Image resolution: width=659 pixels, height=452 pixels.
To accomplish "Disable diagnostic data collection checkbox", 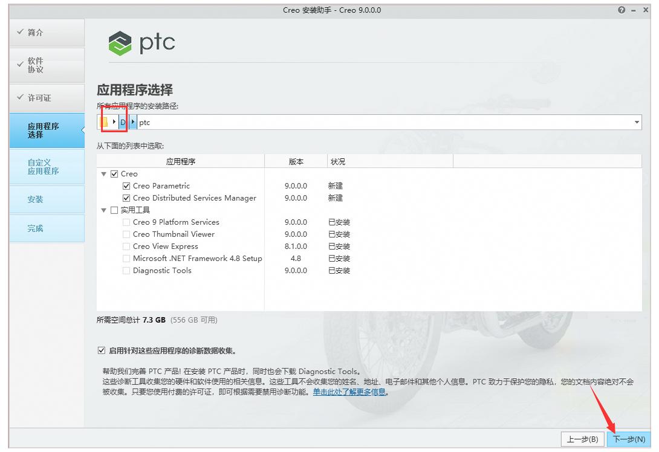I will point(101,350).
